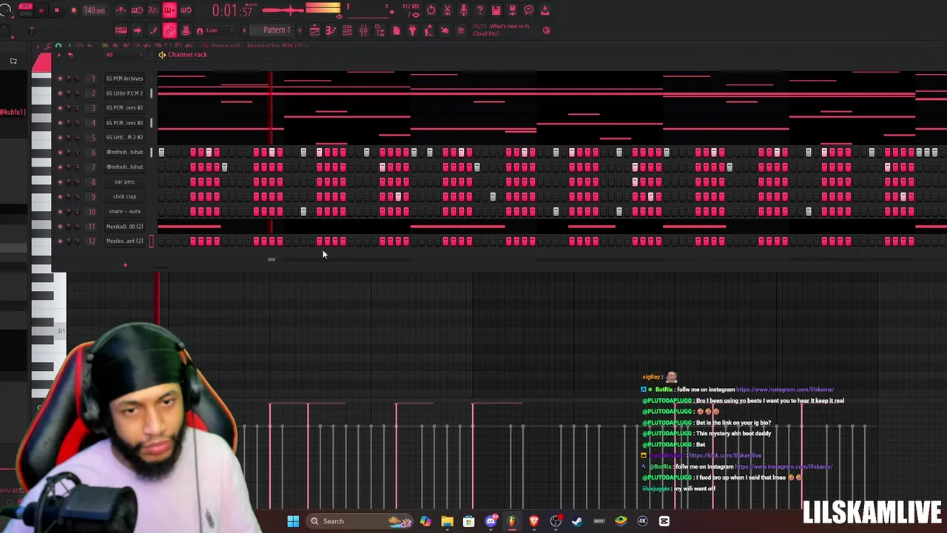Click mixer track number 8 box
This screenshot has width=947, height=533.
pyautogui.click(x=92, y=182)
